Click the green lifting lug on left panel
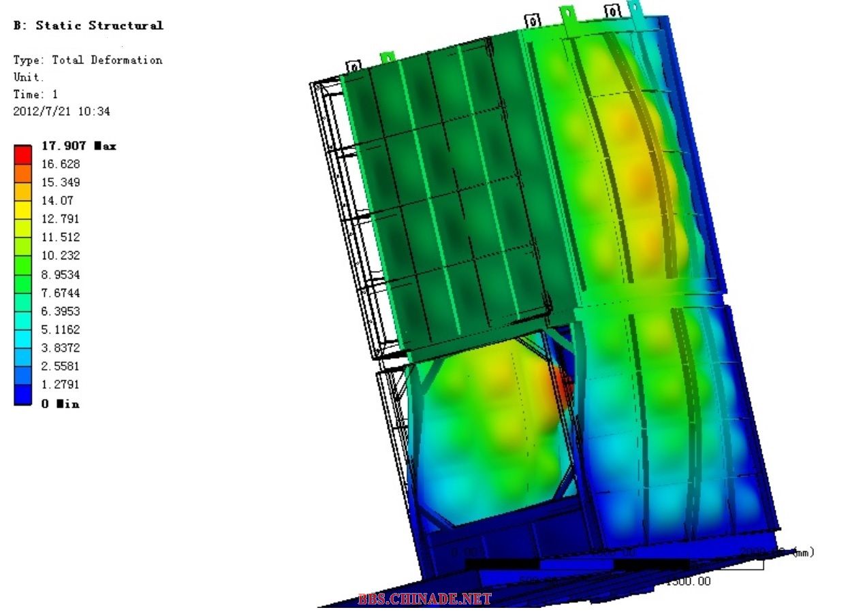The image size is (850, 612). point(386,57)
